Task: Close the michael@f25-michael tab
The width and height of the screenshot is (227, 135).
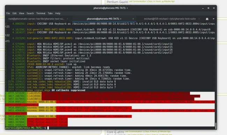Action: pos(199,19)
